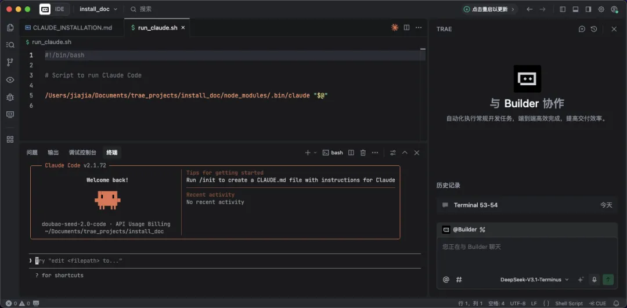
Task: Click the @Builder agent chip
Action: point(459,230)
